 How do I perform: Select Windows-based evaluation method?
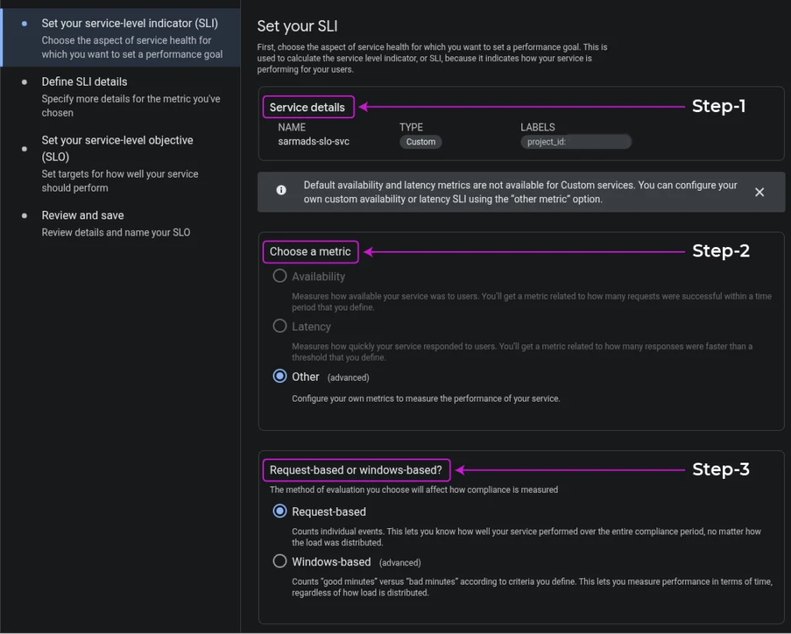pyautogui.click(x=280, y=561)
